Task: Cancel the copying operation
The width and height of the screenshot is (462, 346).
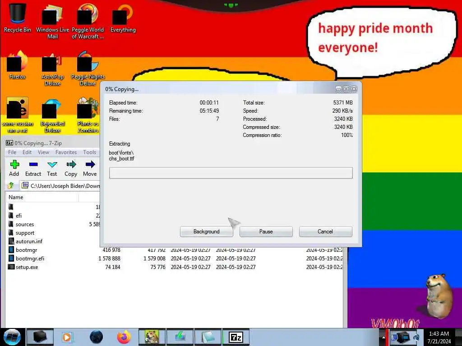Action: (325, 232)
